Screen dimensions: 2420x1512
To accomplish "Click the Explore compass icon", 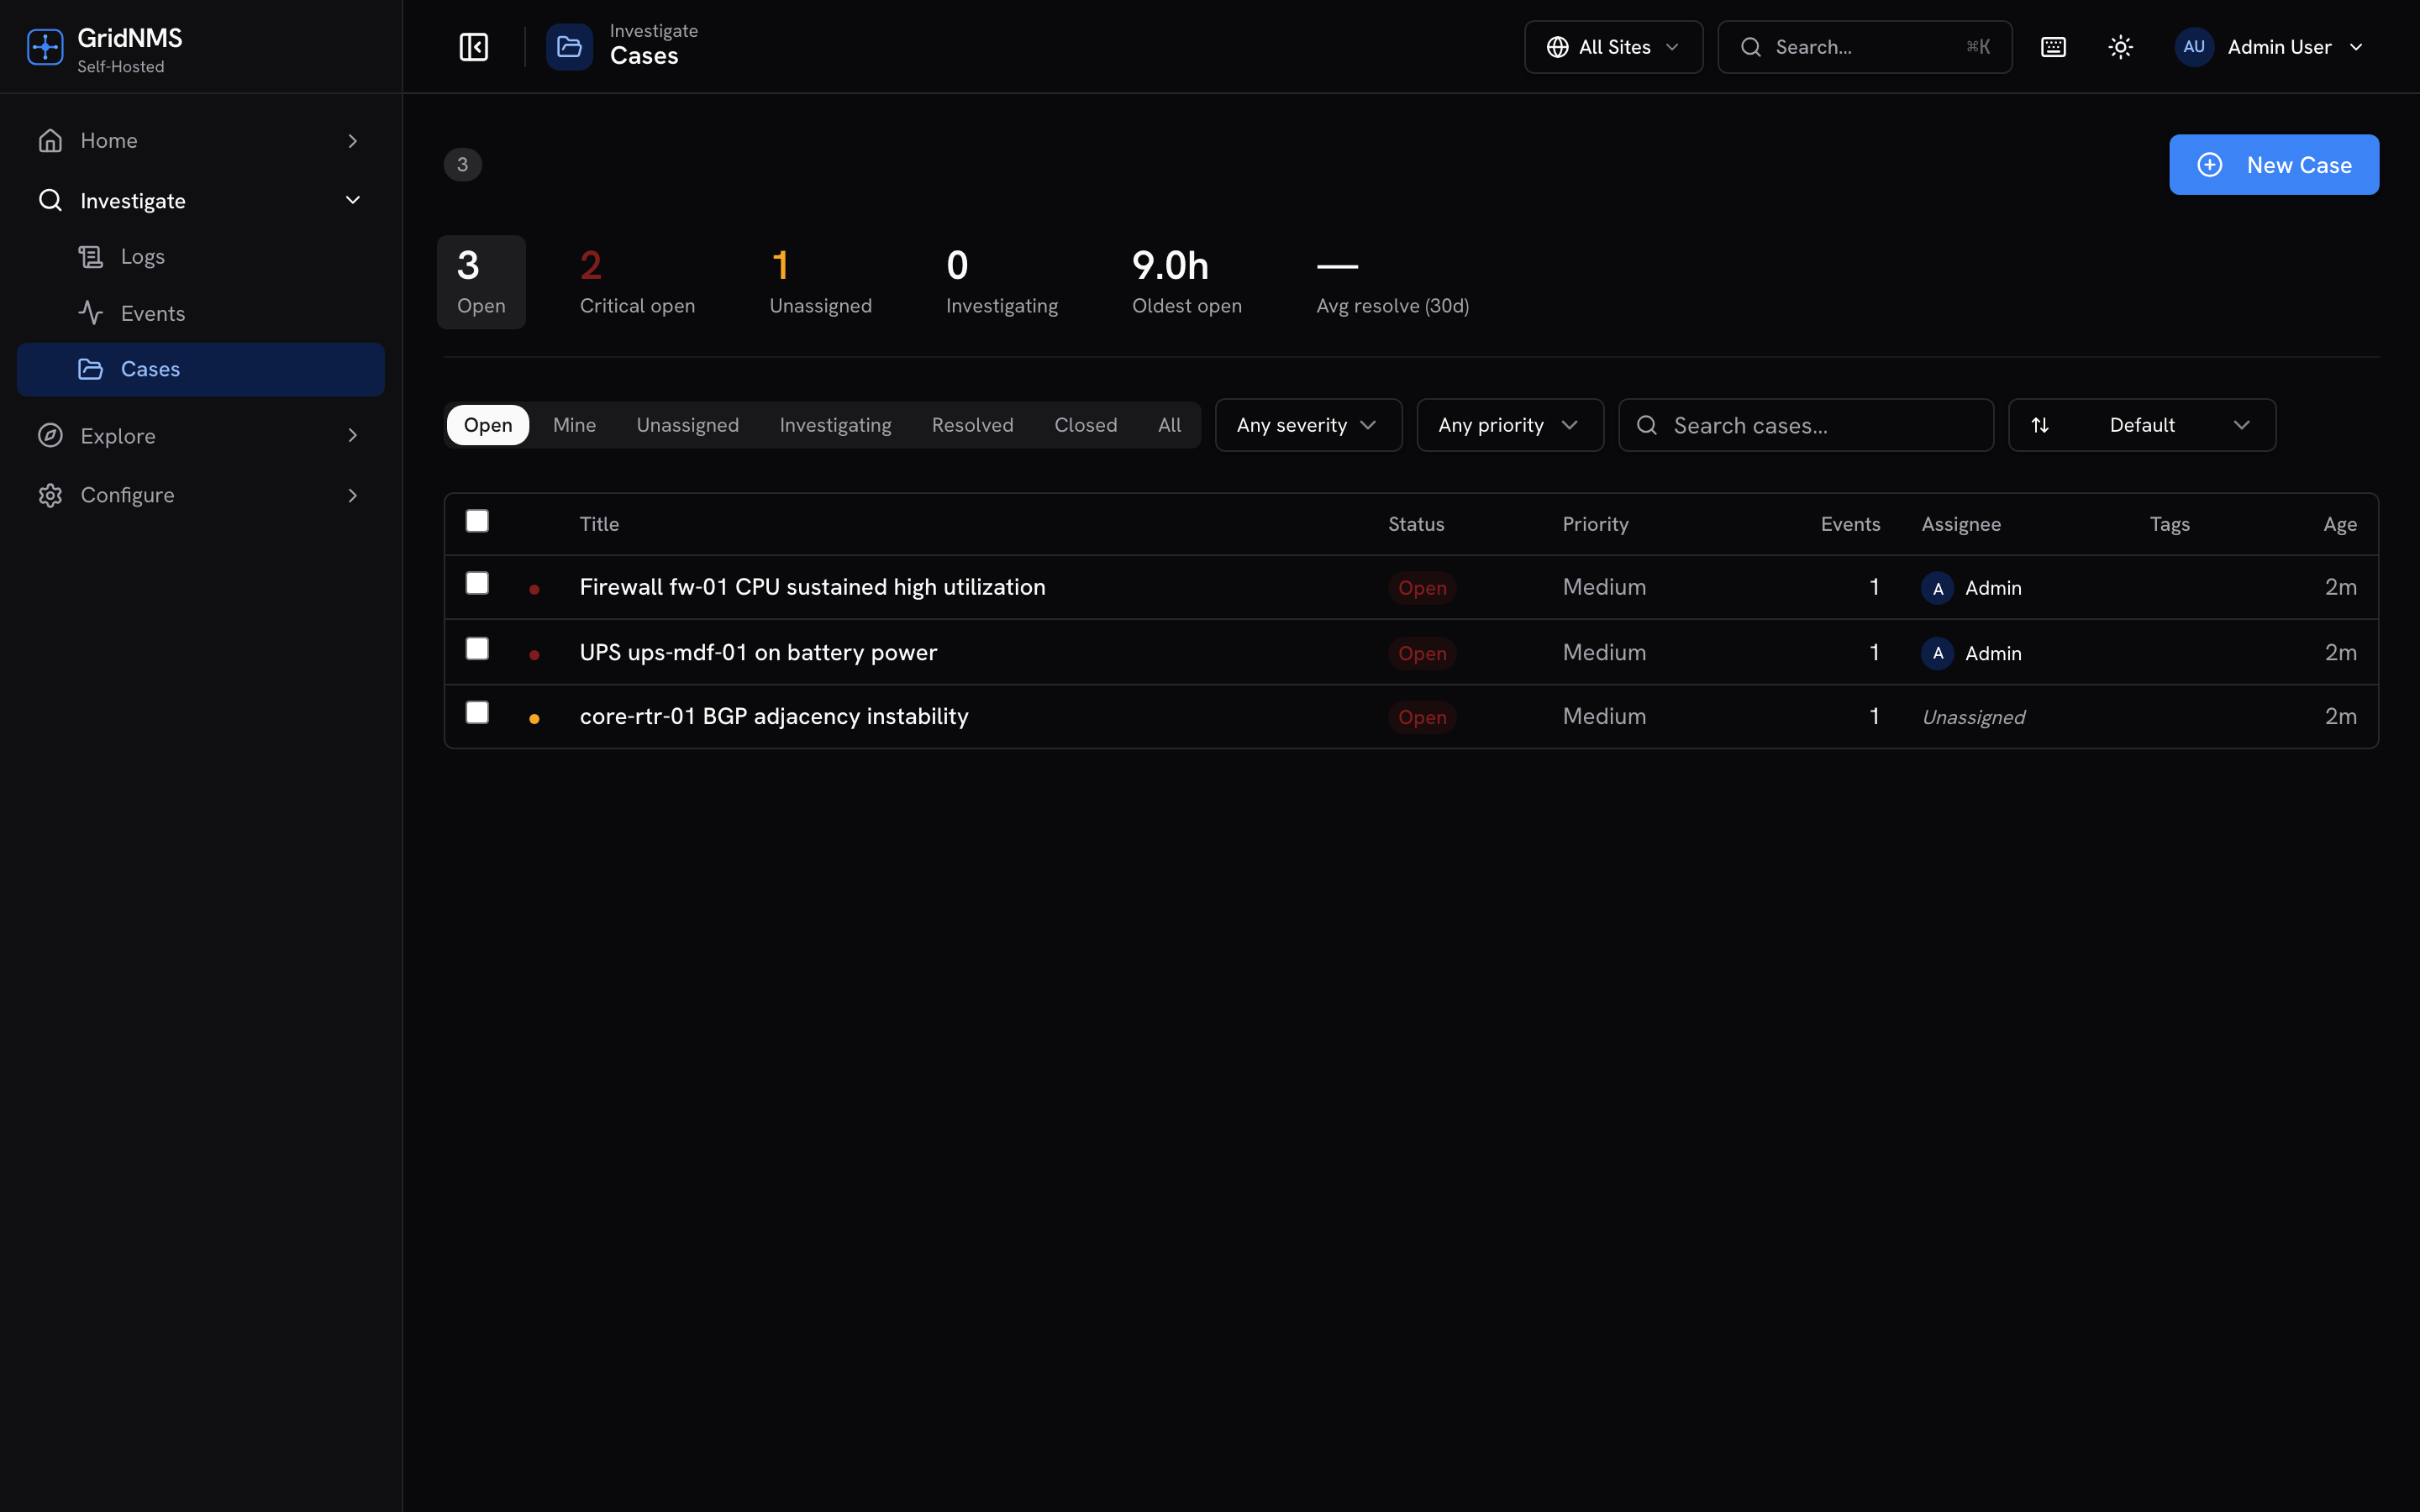I will point(50,435).
